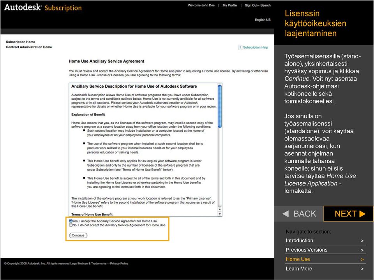Viewport: 374px width, 280px height.
Task: Click scrollbar down arrow in agreement box
Action: tap(220, 214)
